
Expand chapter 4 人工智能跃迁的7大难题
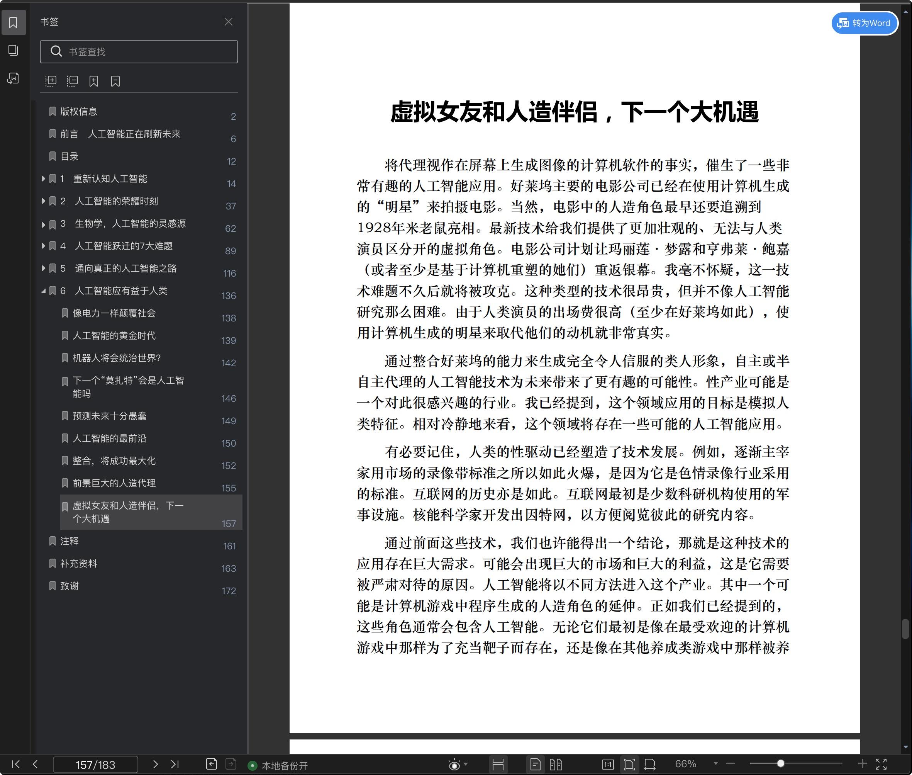pos(44,246)
